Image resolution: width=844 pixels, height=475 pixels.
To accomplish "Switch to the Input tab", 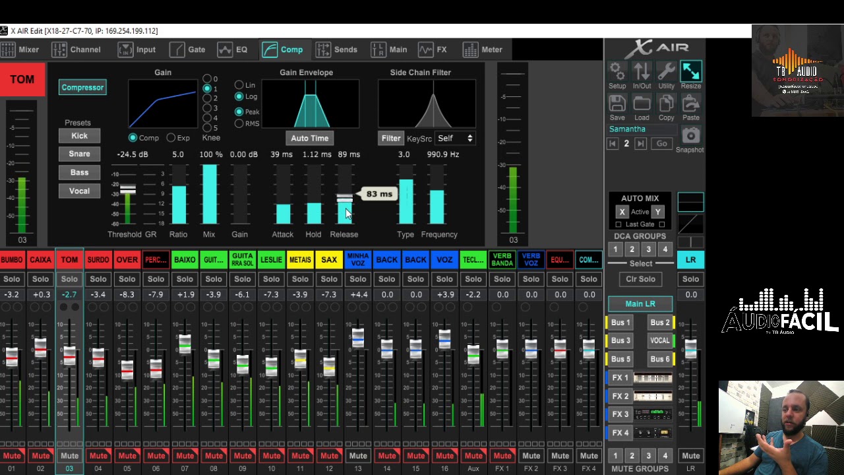I will point(137,49).
